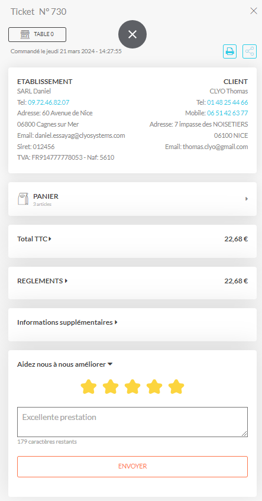Rate one star with first star
This screenshot has width=262, height=501.
pos(89,387)
